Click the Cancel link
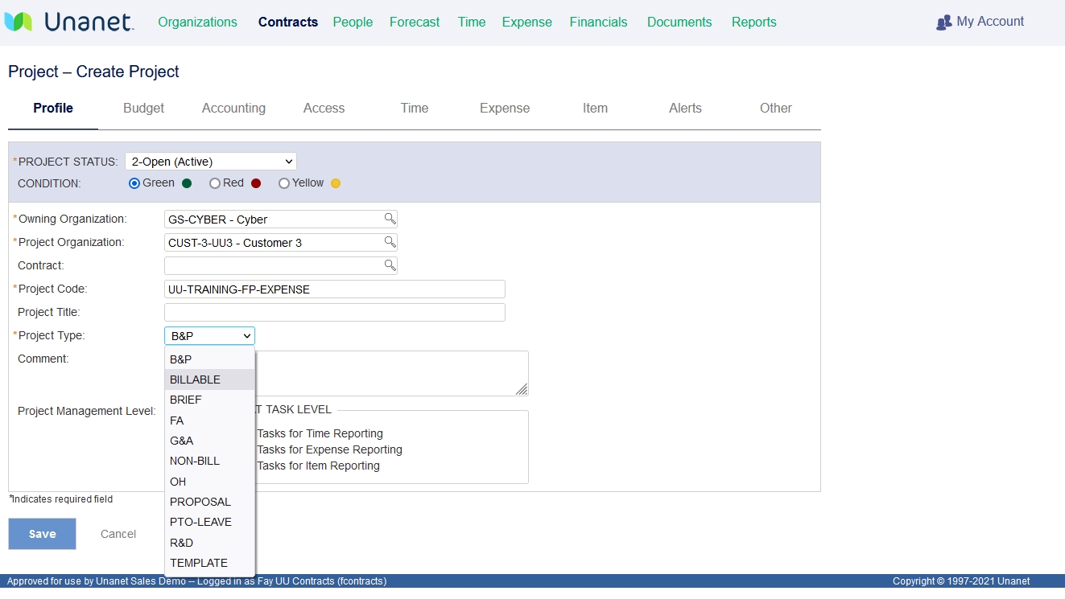The image size is (1065, 599). click(118, 534)
